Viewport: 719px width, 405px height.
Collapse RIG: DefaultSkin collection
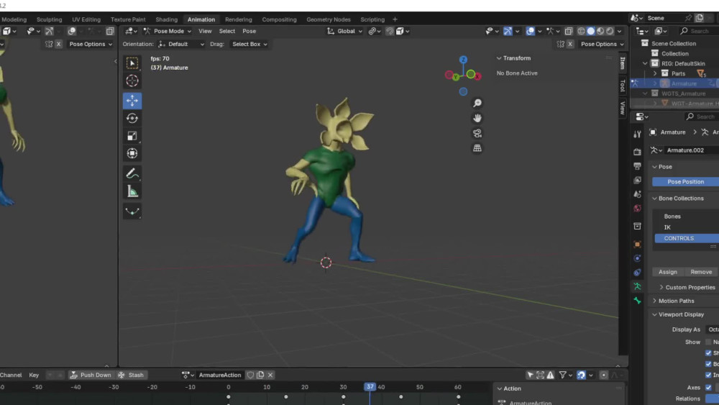tap(645, 63)
